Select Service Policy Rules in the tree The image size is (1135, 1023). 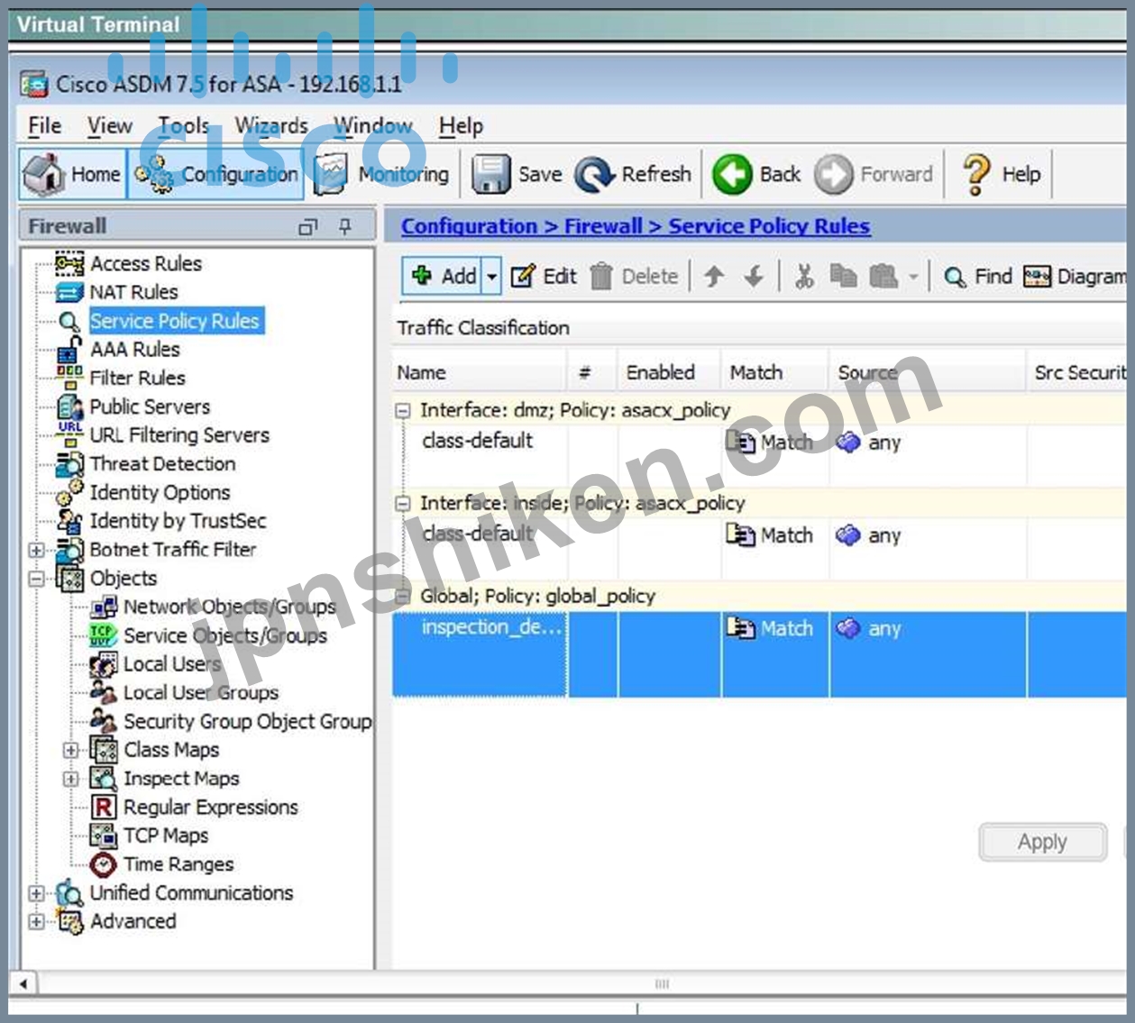(x=176, y=321)
